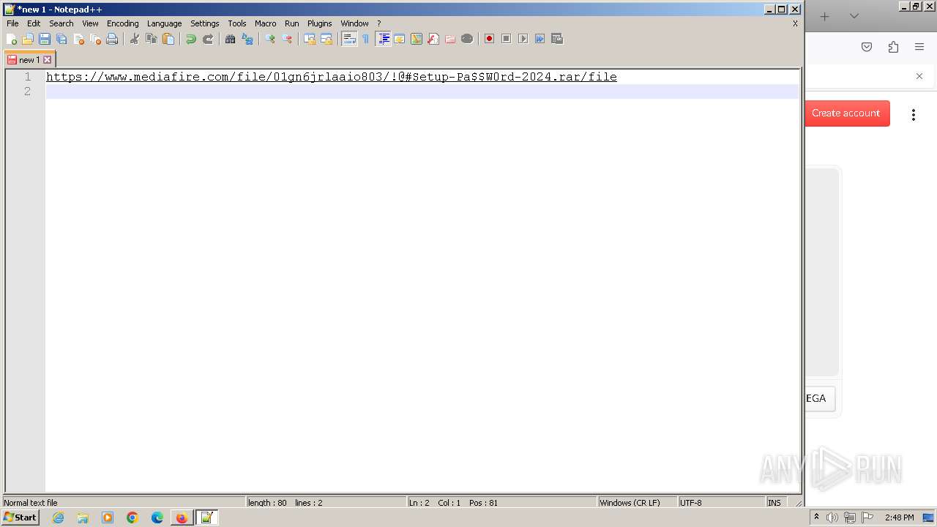Run macro multiple times icon
Image resolution: width=937 pixels, height=527 pixels.
pos(540,39)
